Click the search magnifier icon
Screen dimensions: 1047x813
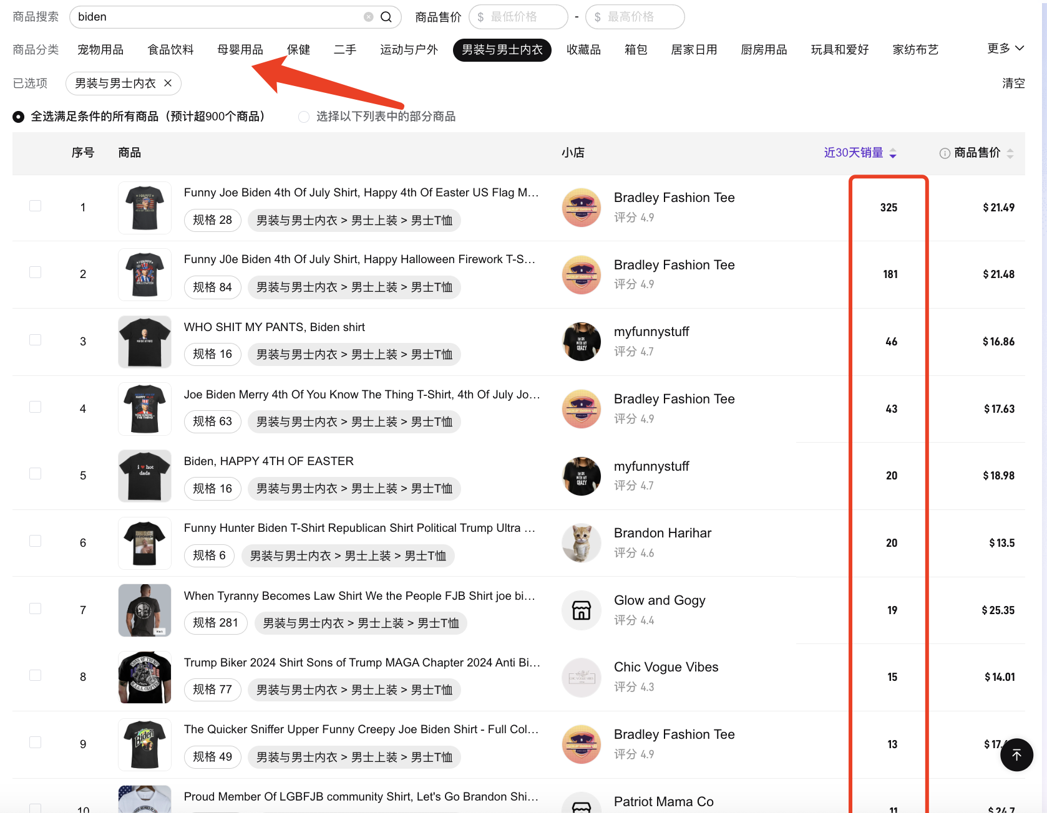[x=386, y=17]
